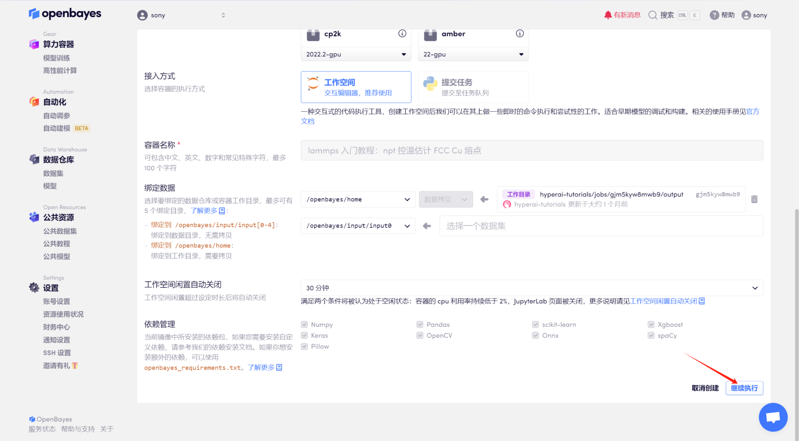The width and height of the screenshot is (799, 441).
Task: Open 数据集 in the sidebar
Action: pyautogui.click(x=53, y=173)
